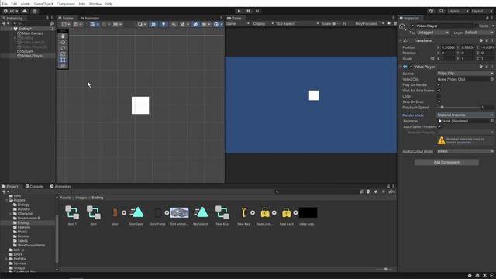Open Video Player component preset icon
This screenshot has width=496, height=279.
[487, 67]
